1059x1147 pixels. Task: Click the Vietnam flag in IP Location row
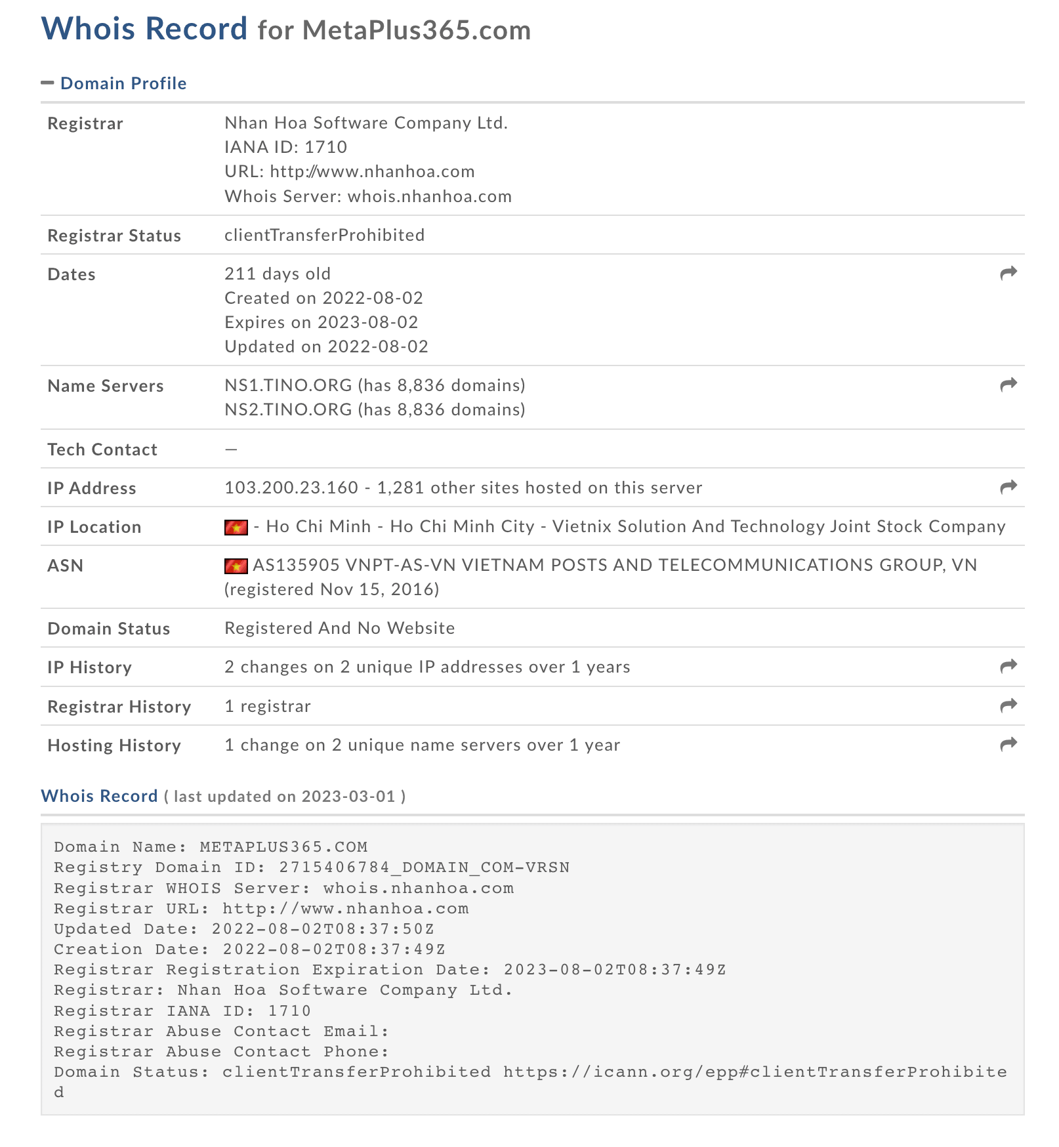pyautogui.click(x=236, y=527)
